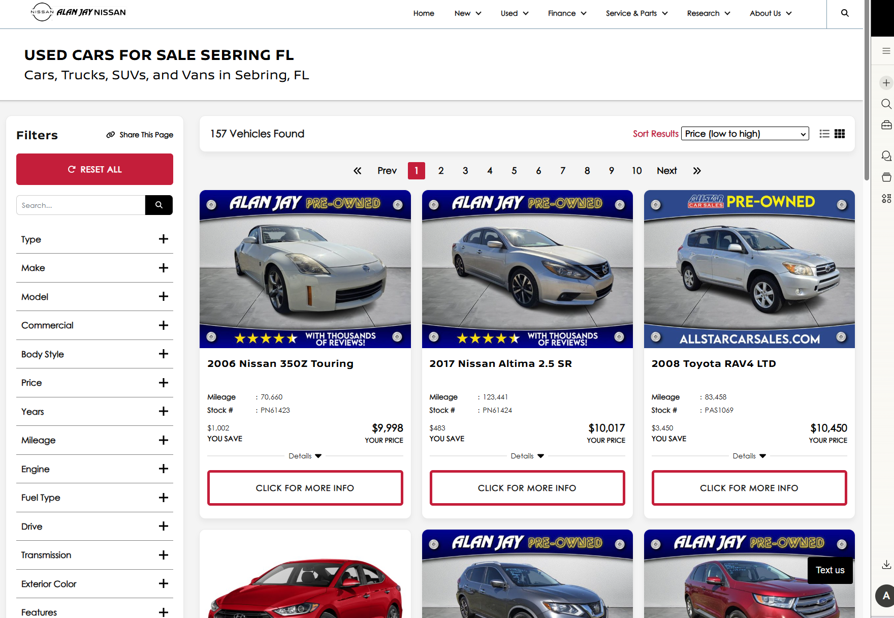Viewport: 894px width, 618px height.
Task: Click the RESET ALL filters button
Action: click(94, 169)
